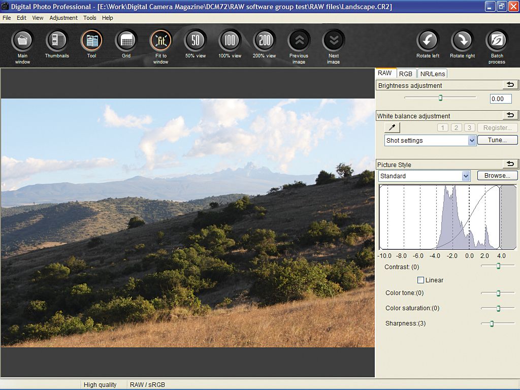
Task: Reset White balance adjustment with revert arrow
Action: coord(510,115)
